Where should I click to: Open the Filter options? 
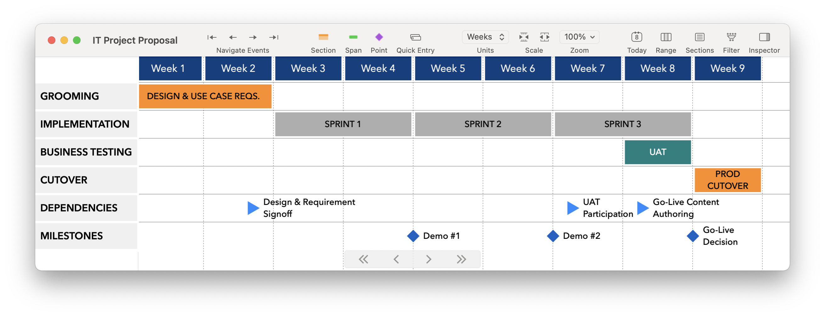(731, 37)
